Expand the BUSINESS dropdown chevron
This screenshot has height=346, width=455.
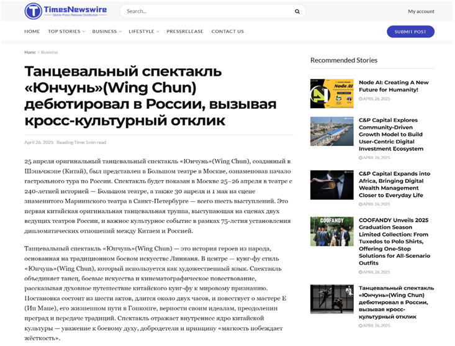click(x=120, y=32)
